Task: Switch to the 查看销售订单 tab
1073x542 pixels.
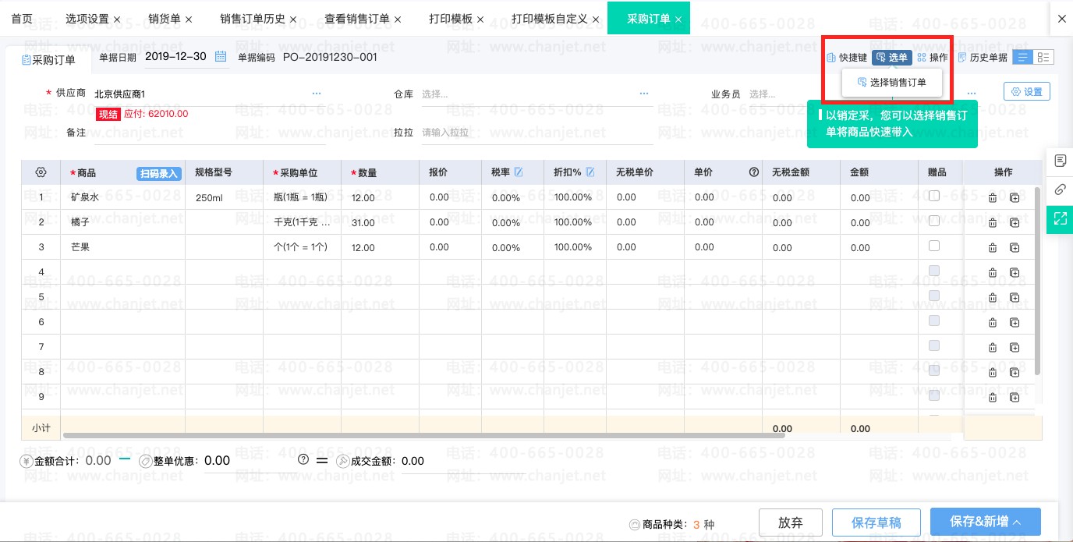Action: (357, 19)
